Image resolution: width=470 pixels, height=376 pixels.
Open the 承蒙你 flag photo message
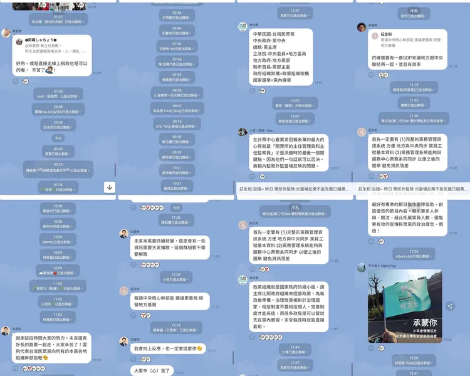click(405, 306)
